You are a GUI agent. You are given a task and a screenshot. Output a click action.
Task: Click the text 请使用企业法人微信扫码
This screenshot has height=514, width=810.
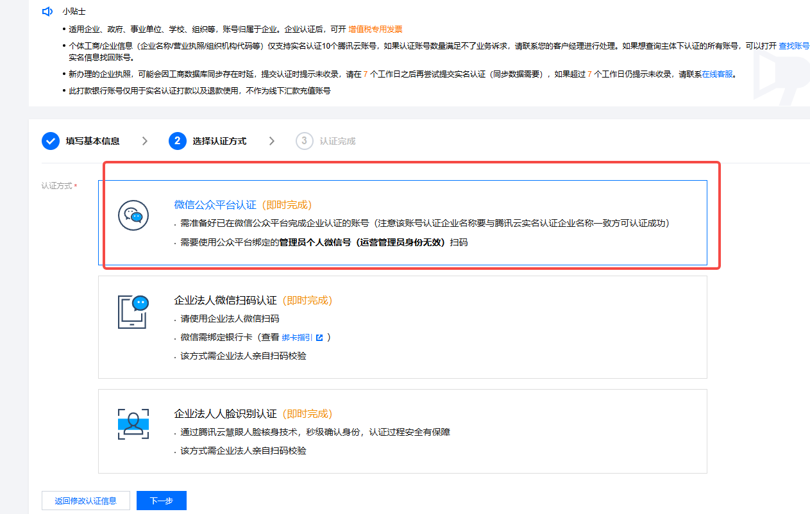(230, 319)
